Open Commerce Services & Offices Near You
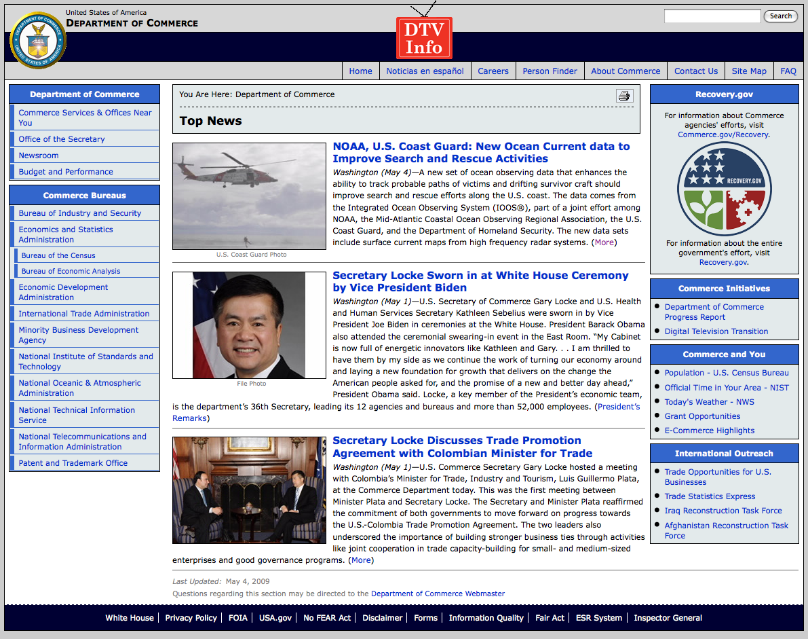 tap(85, 117)
